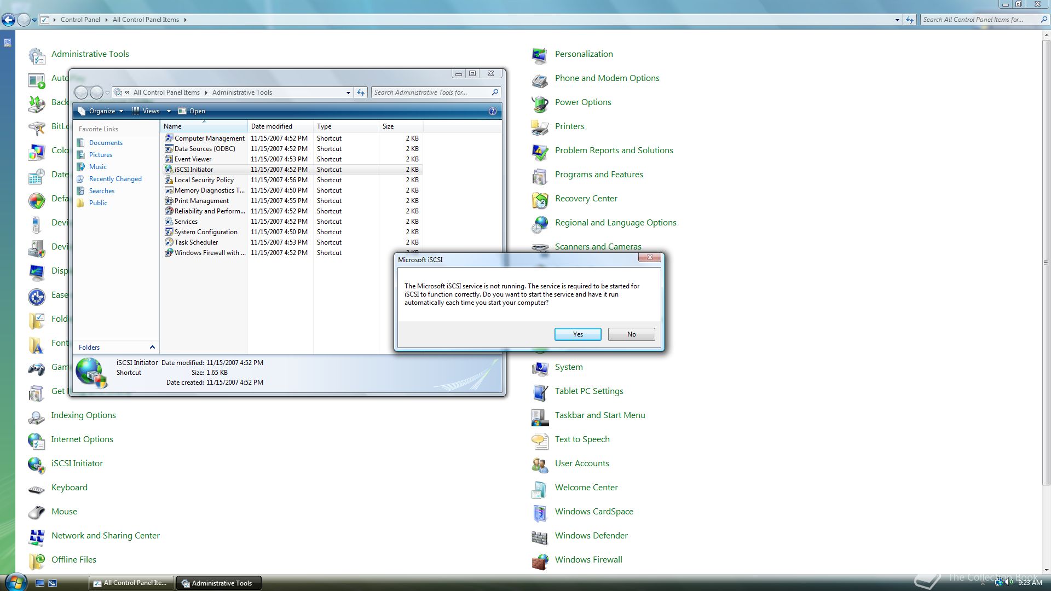Click the help icon in Administrative Tools toolbar
The width and height of the screenshot is (1051, 591).
[493, 111]
